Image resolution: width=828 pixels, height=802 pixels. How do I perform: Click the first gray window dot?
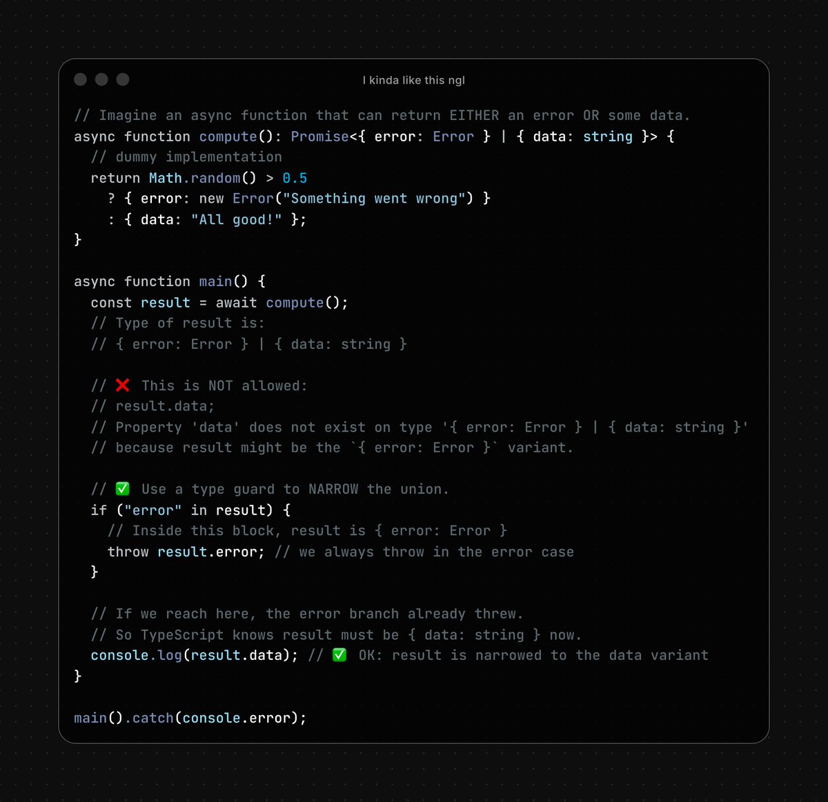coord(80,79)
